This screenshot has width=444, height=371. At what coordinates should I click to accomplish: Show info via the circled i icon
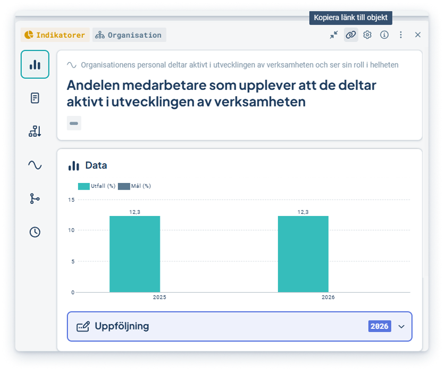click(x=384, y=35)
